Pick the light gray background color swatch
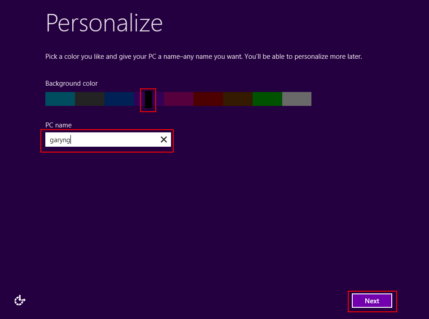 (x=297, y=99)
